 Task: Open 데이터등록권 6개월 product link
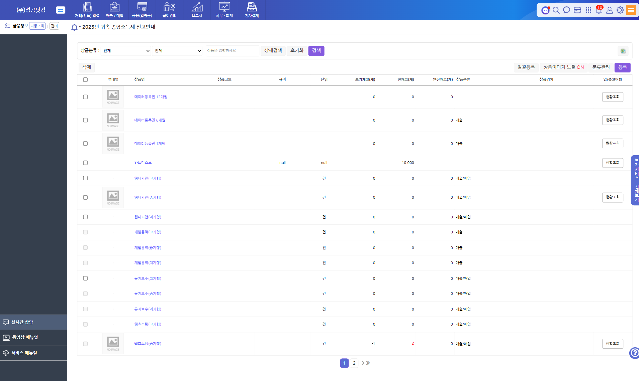150,120
